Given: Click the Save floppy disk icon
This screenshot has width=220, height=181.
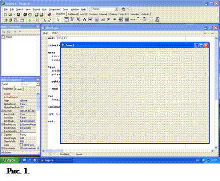Looking at the screenshot, I should click(19, 15).
